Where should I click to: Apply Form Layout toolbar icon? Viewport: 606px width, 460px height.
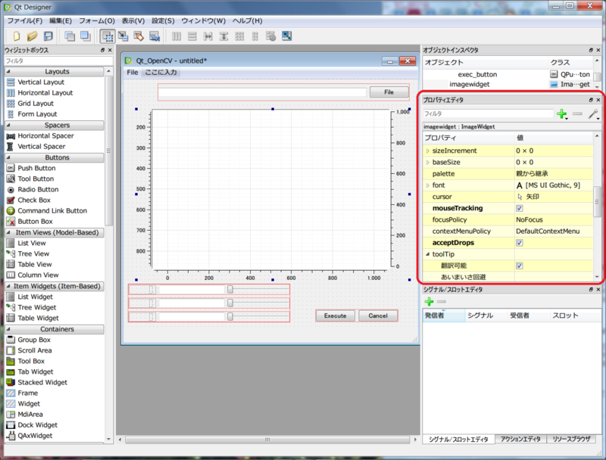point(255,36)
